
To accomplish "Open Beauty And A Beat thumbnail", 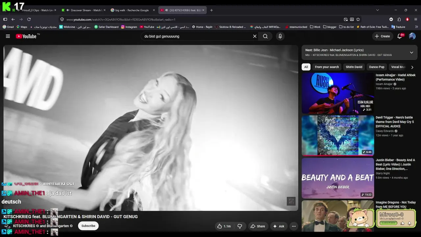I will point(338,178).
